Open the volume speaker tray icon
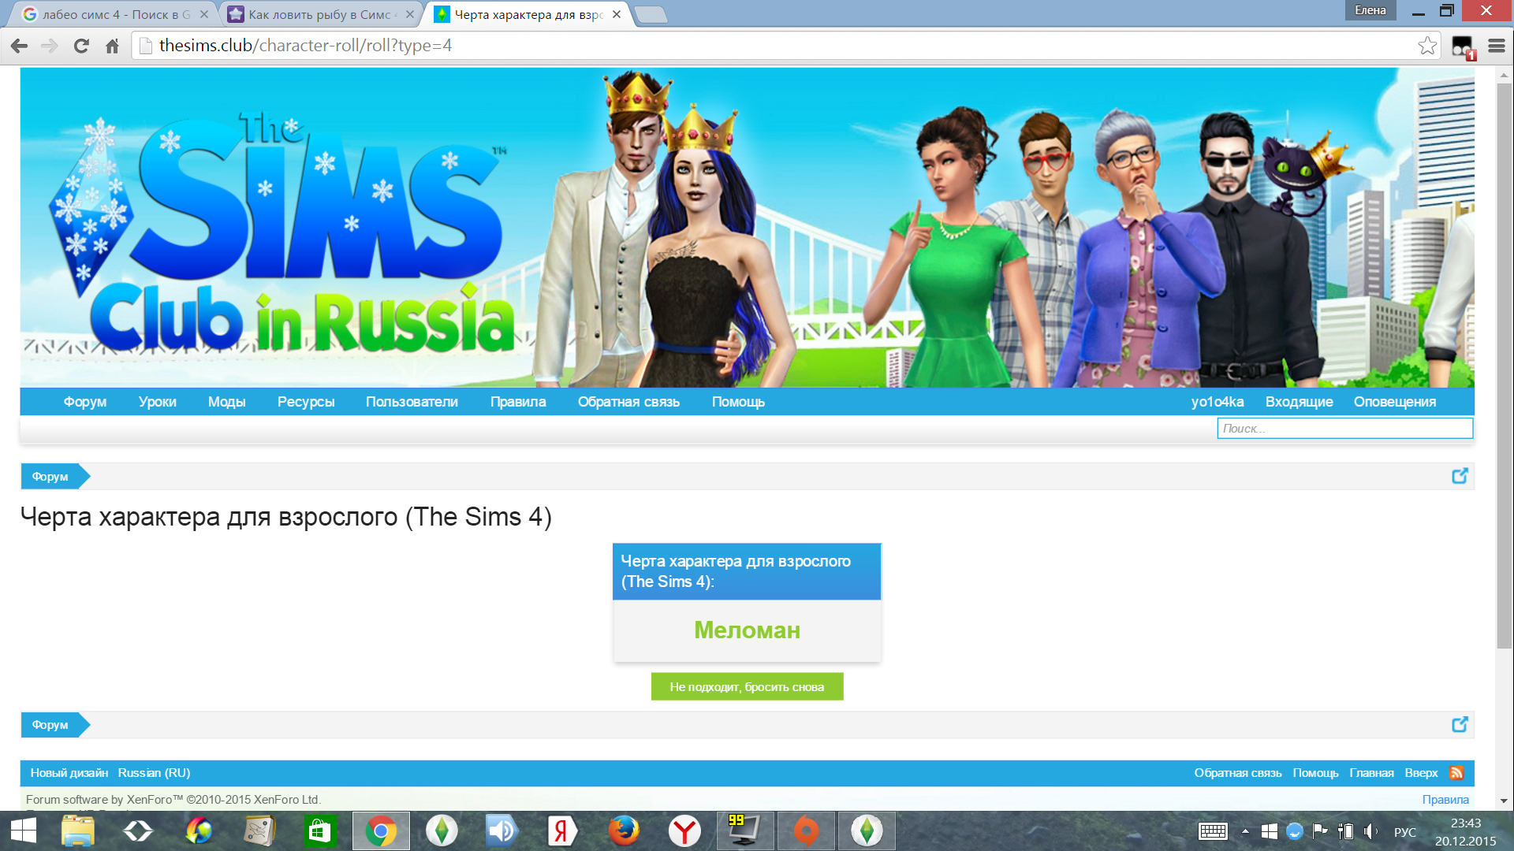This screenshot has width=1514, height=851. click(1371, 831)
